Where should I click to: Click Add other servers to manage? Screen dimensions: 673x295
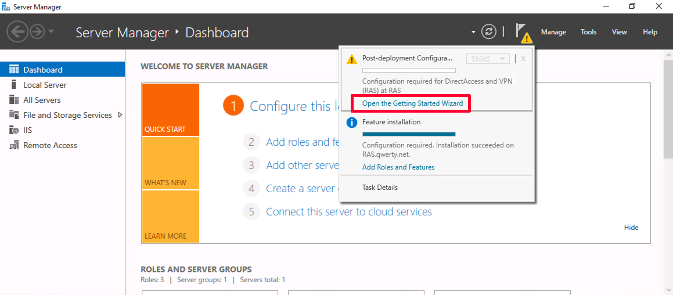click(302, 165)
